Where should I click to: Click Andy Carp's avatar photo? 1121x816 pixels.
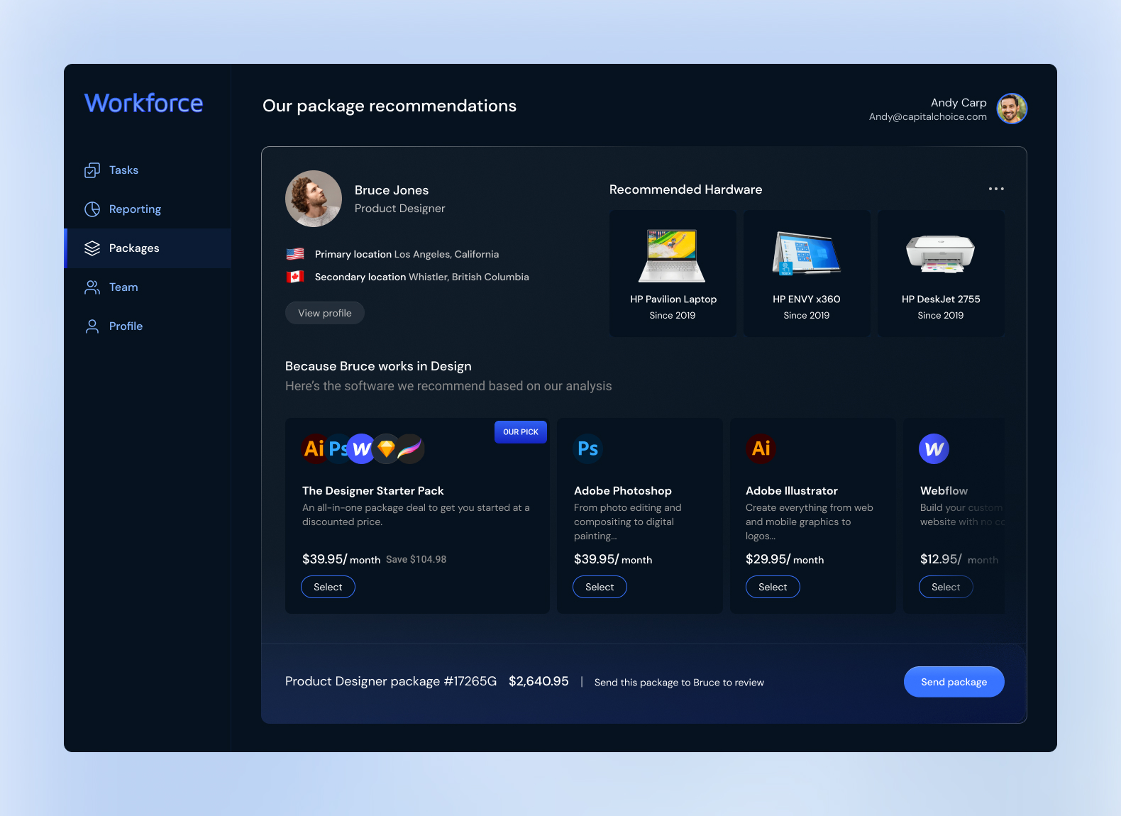[1012, 109]
